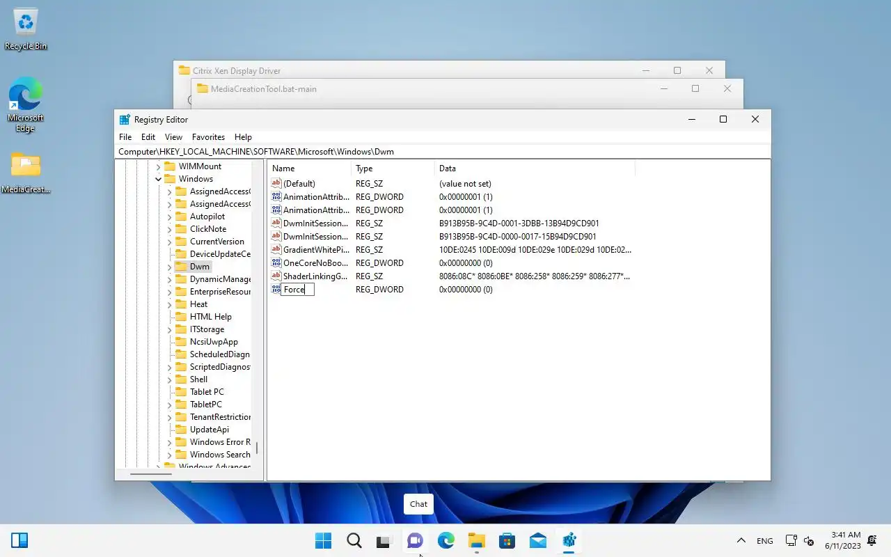Open the clock and date flyout

[x=843, y=541]
